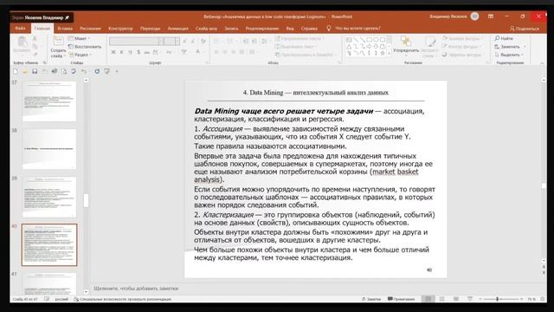The height and width of the screenshot is (312, 554).
Task: Click the zoom percentage value in status bar
Action: coord(531,299)
